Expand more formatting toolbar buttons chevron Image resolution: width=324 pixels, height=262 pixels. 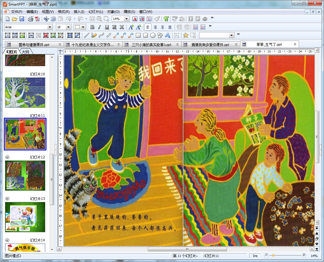pyautogui.click(x=210, y=26)
